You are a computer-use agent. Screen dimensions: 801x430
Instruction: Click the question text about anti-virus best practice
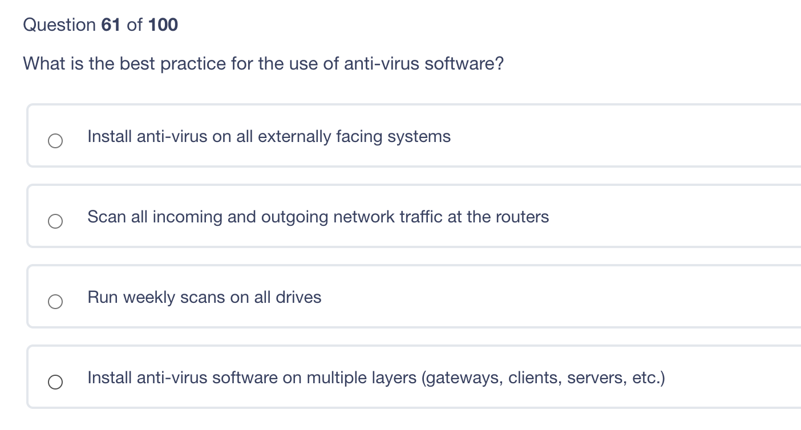point(264,63)
